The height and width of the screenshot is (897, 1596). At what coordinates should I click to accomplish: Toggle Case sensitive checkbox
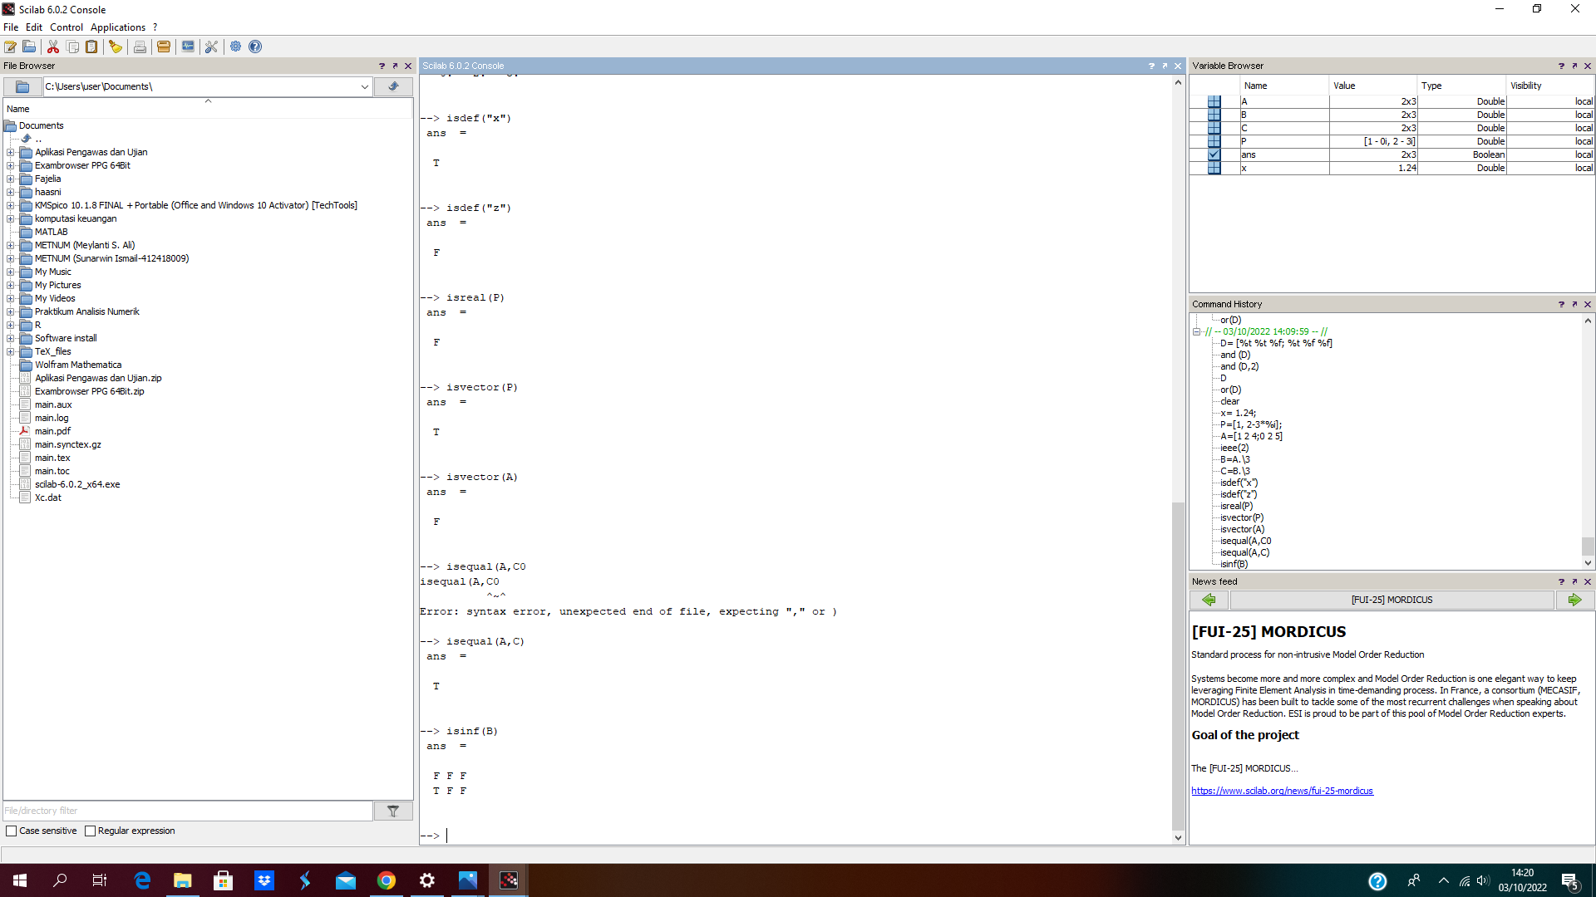click(x=12, y=831)
